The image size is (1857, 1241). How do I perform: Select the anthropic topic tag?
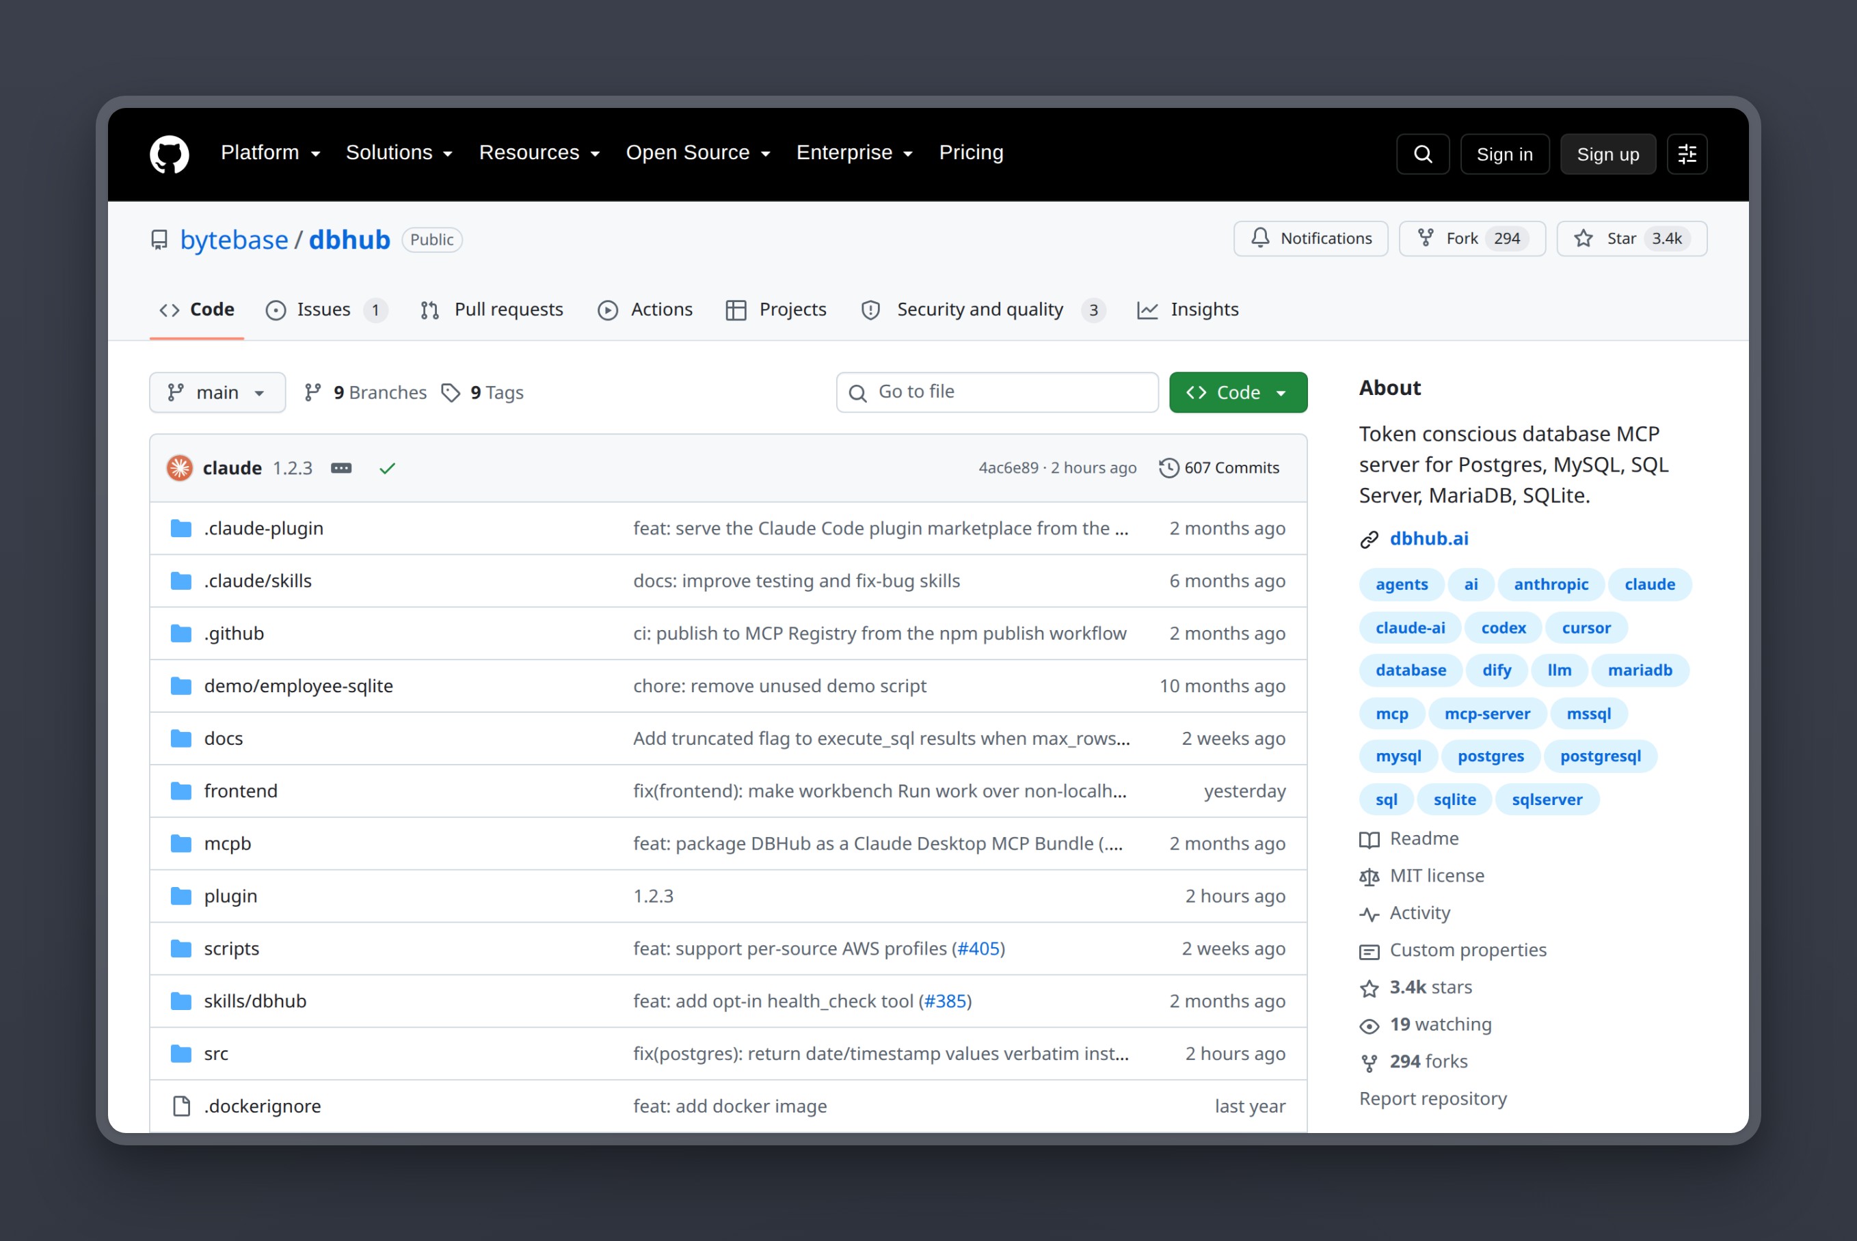click(x=1551, y=584)
